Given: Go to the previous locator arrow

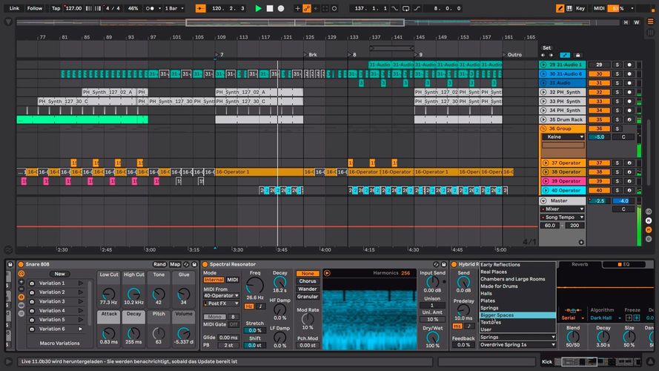Looking at the screenshot, I should [543, 55].
